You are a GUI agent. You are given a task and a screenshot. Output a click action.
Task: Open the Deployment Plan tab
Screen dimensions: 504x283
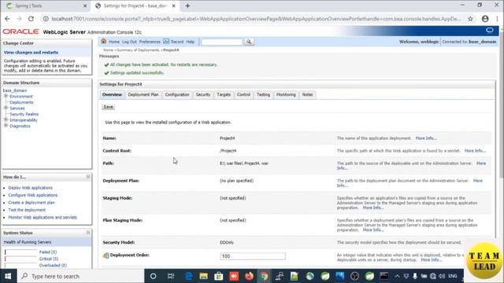pos(143,94)
